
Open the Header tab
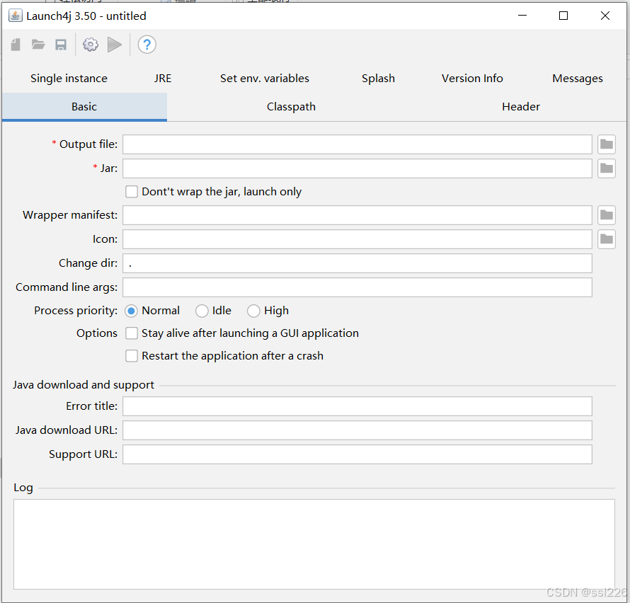tap(521, 107)
